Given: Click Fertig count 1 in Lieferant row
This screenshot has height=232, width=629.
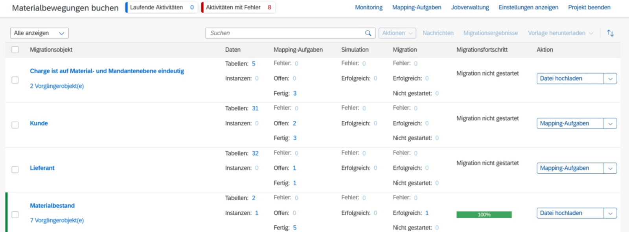Looking at the screenshot, I should pyautogui.click(x=295, y=183).
